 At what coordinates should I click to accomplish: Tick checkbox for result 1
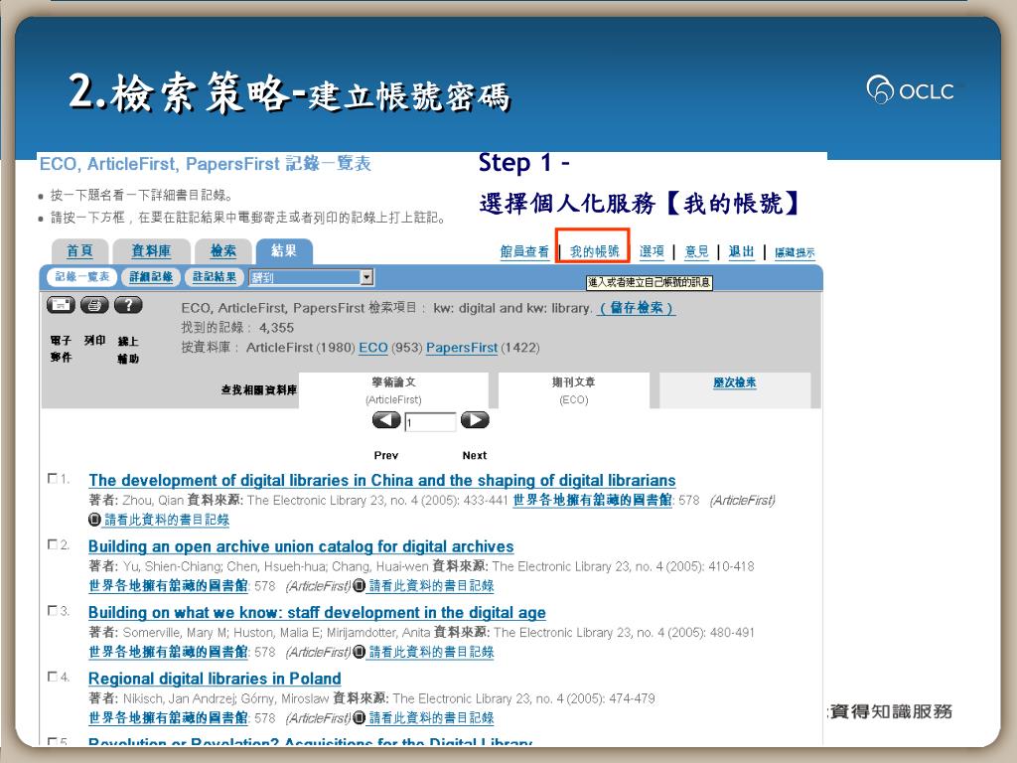[53, 479]
